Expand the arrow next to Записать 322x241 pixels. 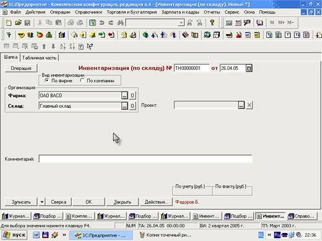(x=42, y=202)
